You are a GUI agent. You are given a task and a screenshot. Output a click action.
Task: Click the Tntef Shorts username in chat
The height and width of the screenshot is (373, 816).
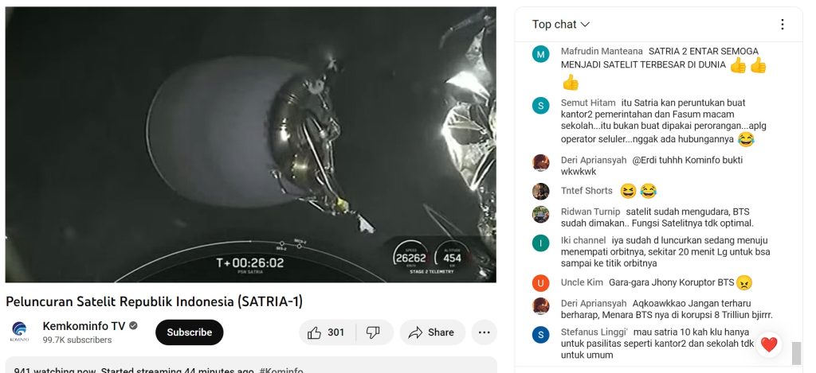coord(586,191)
